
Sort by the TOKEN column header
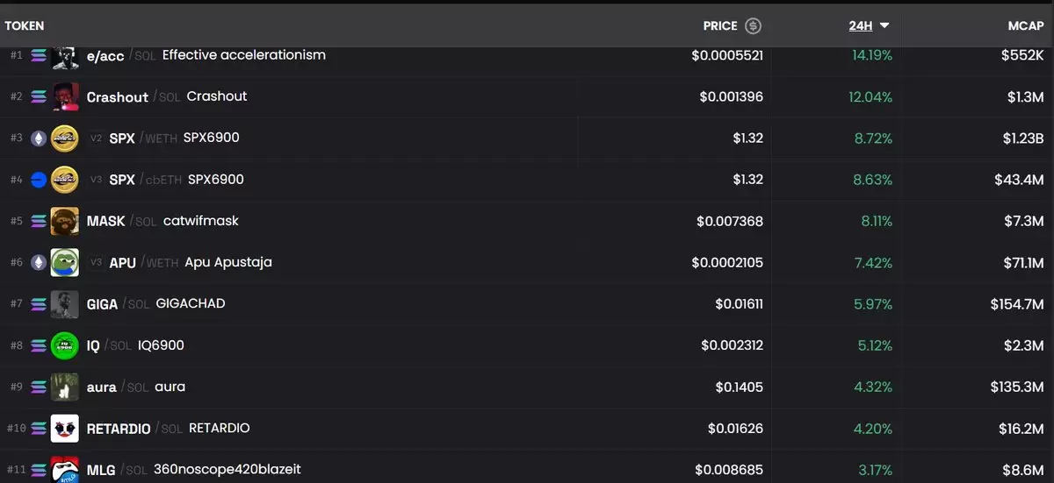point(25,25)
